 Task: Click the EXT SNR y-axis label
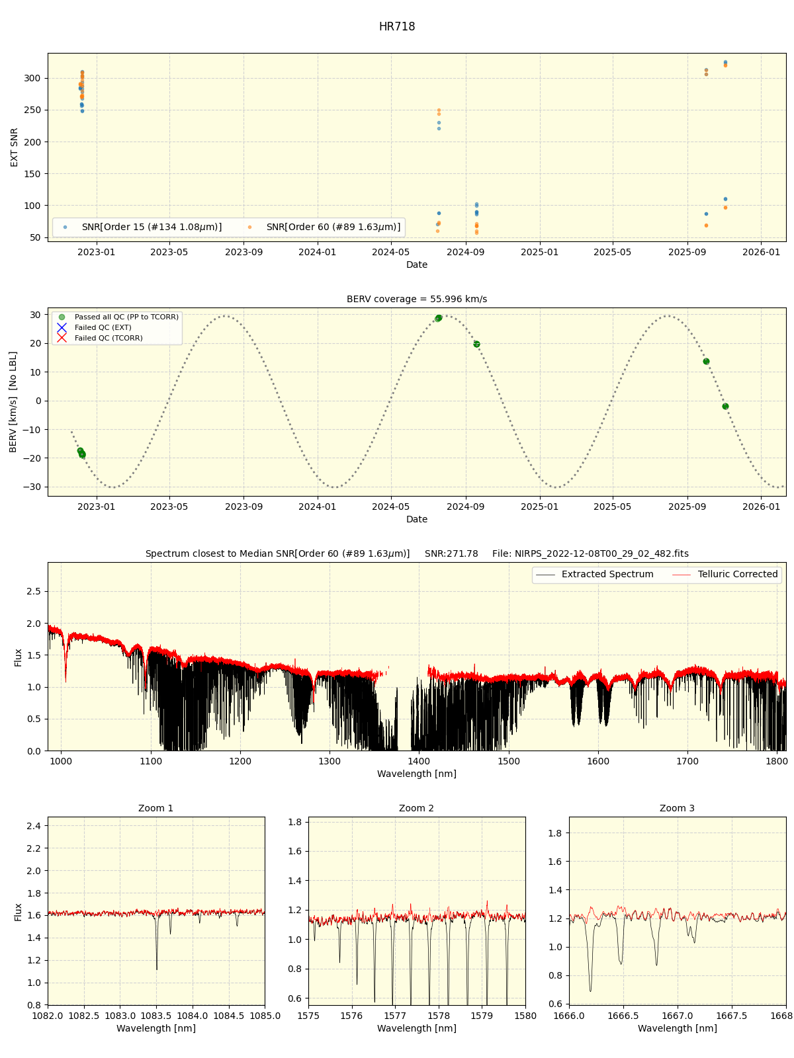[15, 147]
